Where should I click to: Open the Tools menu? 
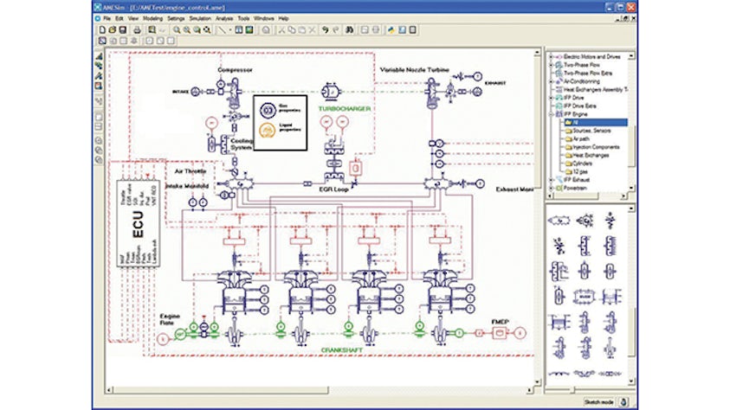point(243,18)
